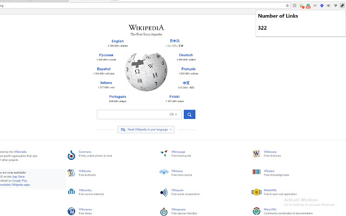Follow the Wikiquote text link

coord(177,190)
